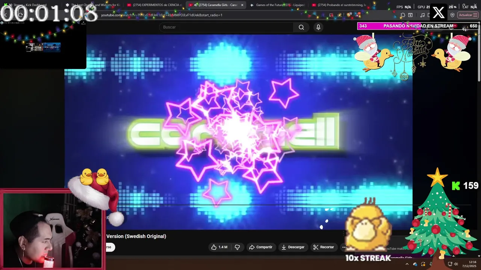Click the YouTube search magnifier icon
The width and height of the screenshot is (481, 270).
301,27
